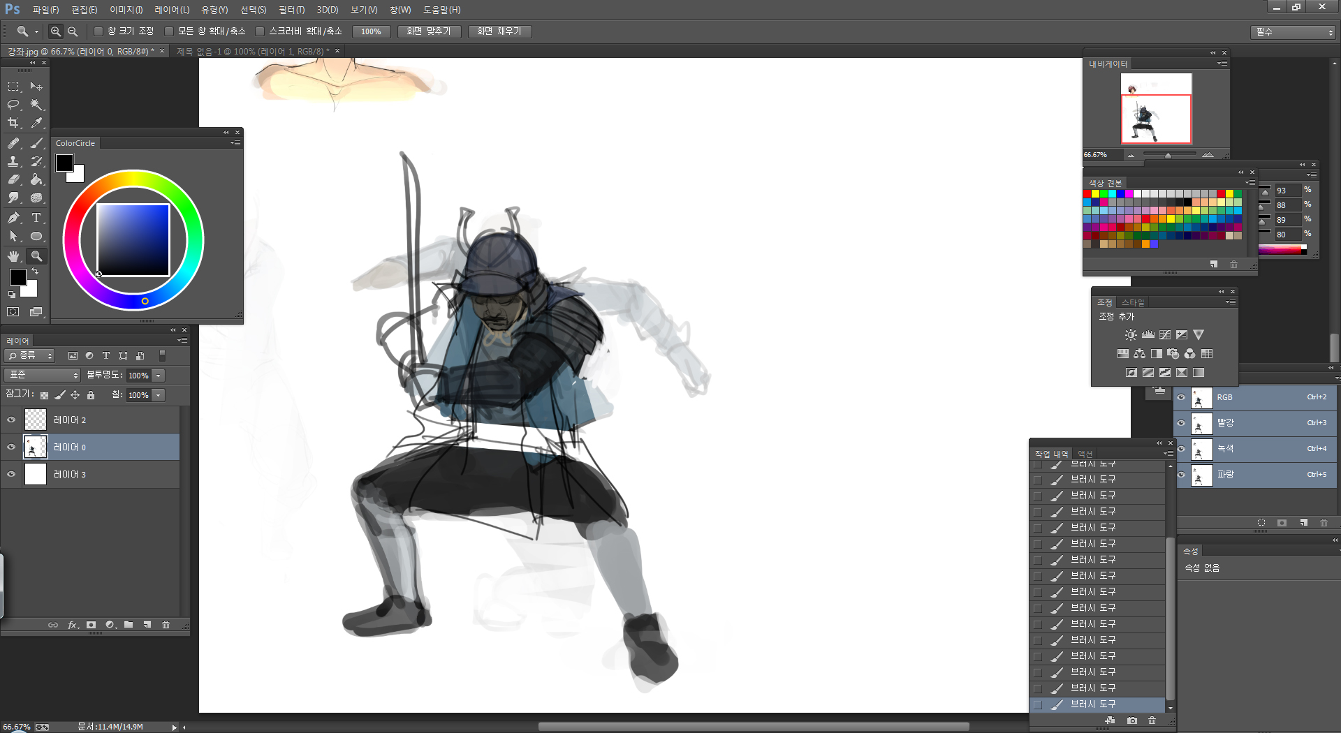Open the ColorCircle panel flyout menu
This screenshot has height=733, width=1341.
tap(235, 143)
